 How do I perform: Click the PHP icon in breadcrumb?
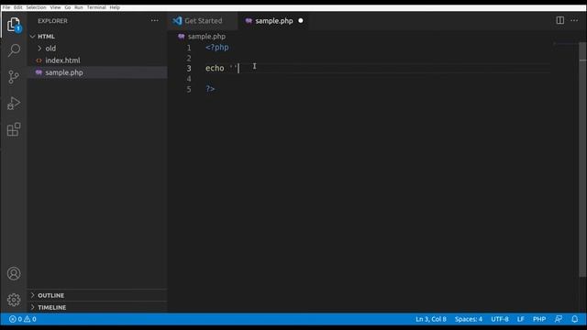[x=182, y=37]
